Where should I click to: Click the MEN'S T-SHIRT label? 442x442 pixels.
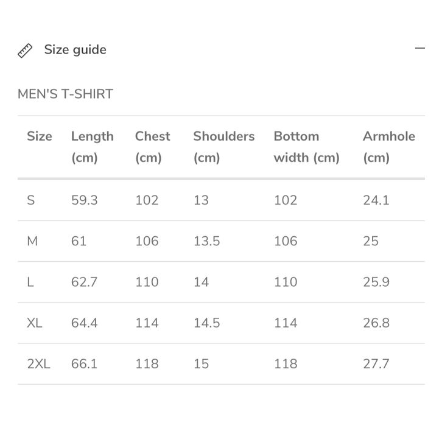(65, 94)
